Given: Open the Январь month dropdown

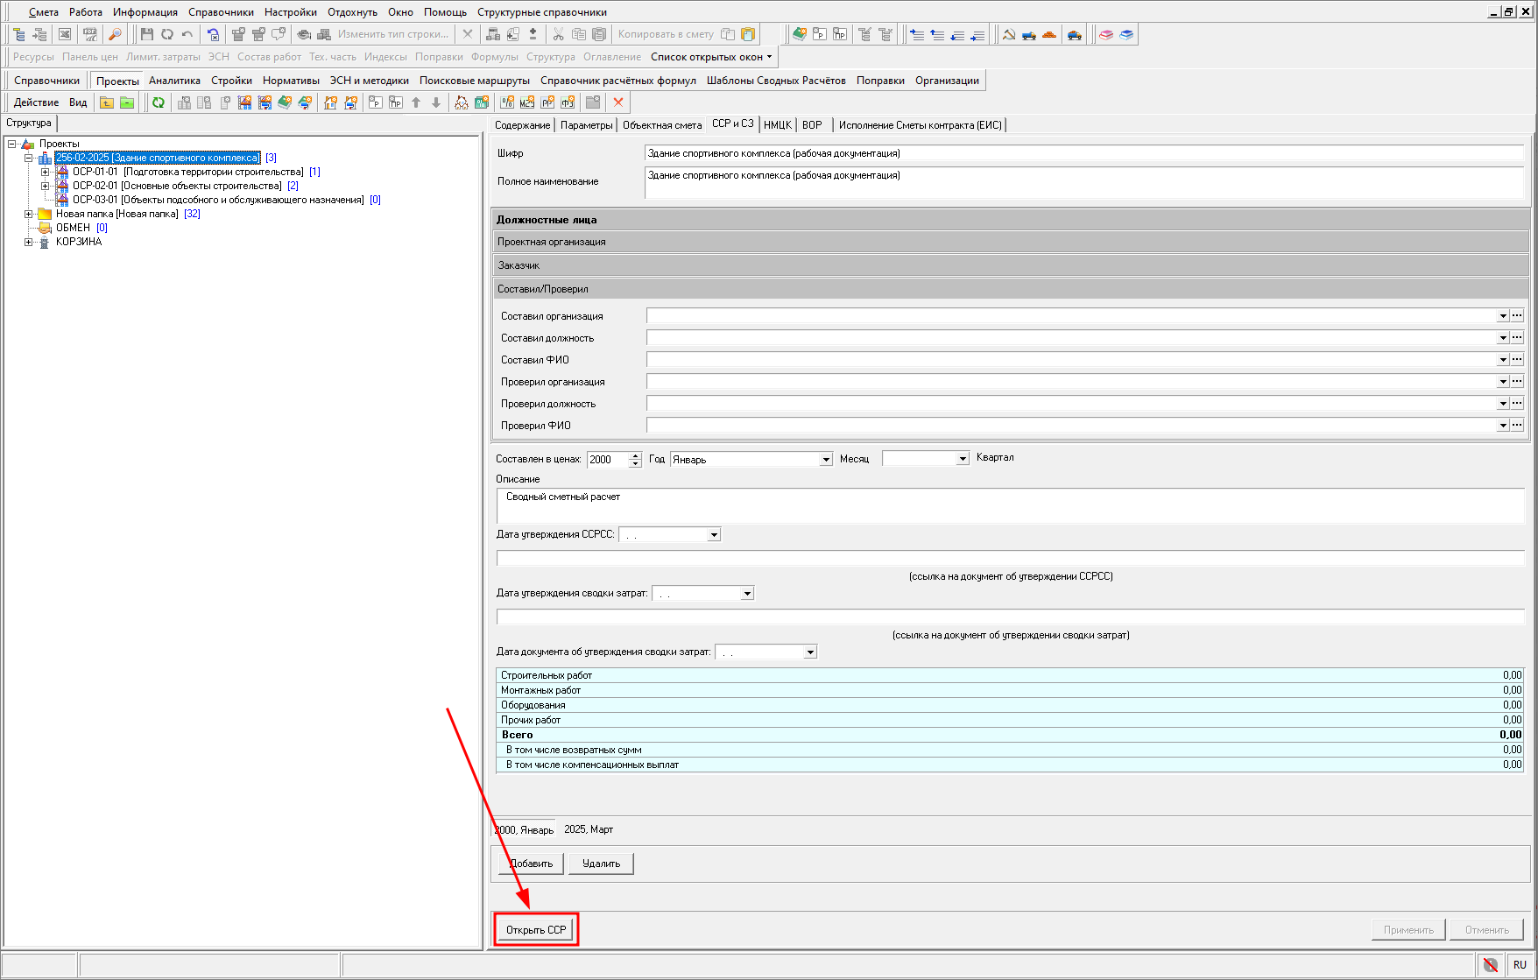Looking at the screenshot, I should point(825,460).
